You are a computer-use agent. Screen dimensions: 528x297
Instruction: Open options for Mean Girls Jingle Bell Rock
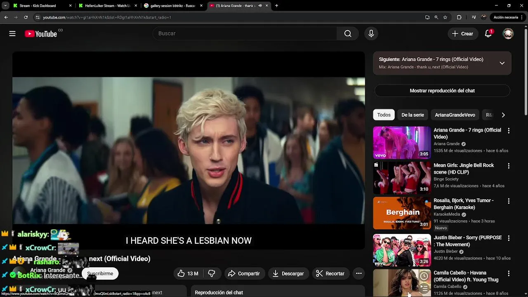click(x=509, y=166)
